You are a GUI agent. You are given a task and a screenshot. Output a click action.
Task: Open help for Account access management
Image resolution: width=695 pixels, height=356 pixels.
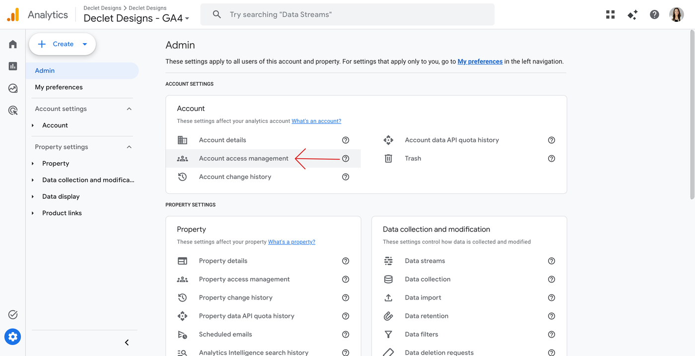click(x=346, y=159)
